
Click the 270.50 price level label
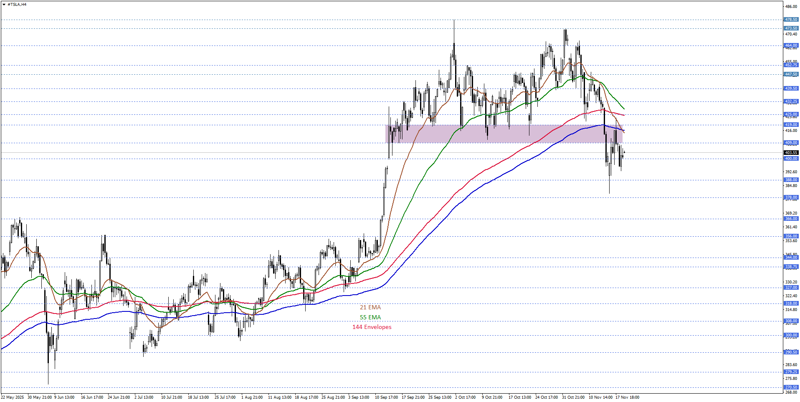(791, 387)
